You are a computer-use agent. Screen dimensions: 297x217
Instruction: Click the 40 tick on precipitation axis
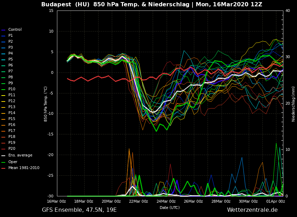[288, 10]
